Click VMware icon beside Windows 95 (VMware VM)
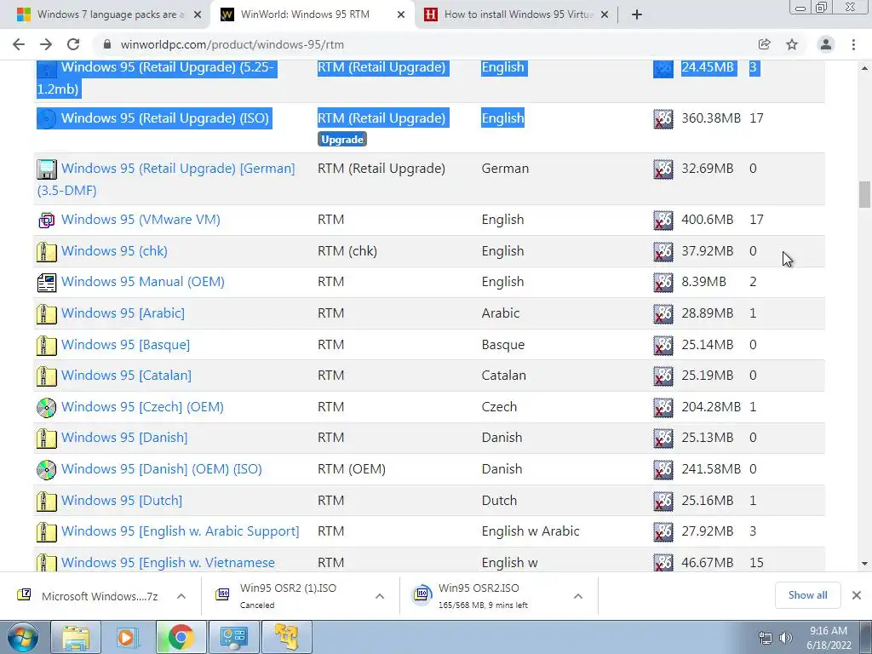 pyautogui.click(x=47, y=221)
